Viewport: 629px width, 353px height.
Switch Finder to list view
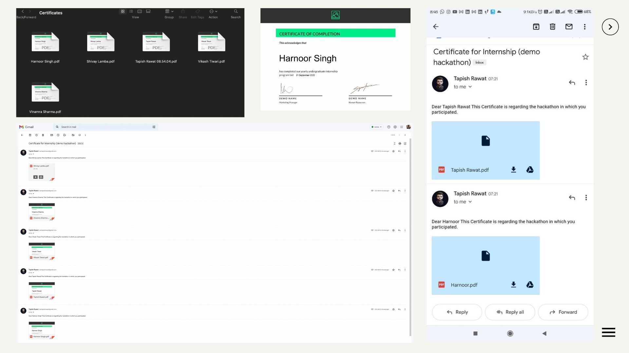131,11
